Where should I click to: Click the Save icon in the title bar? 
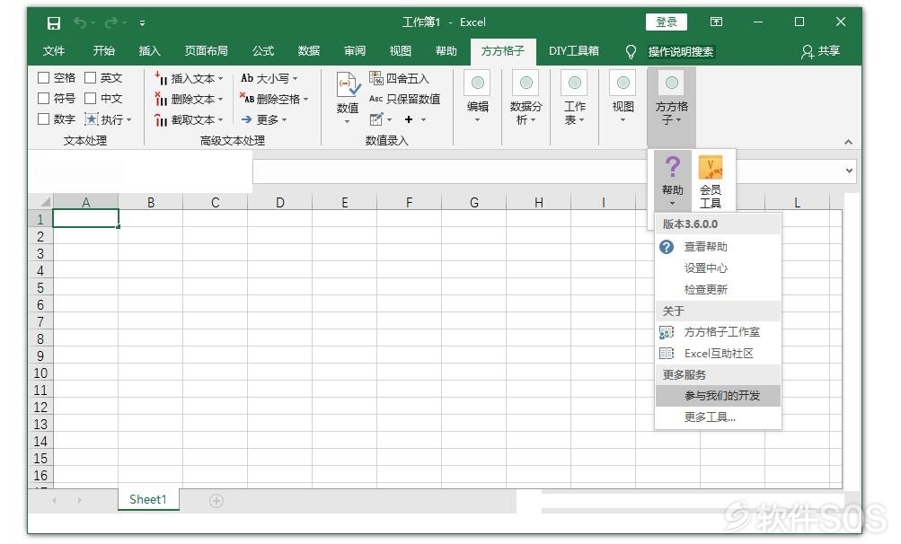53,23
